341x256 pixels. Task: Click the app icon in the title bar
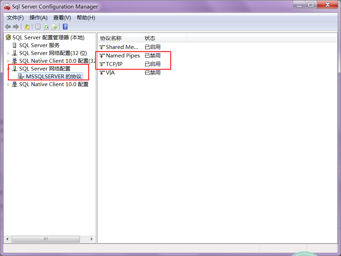click(x=7, y=6)
